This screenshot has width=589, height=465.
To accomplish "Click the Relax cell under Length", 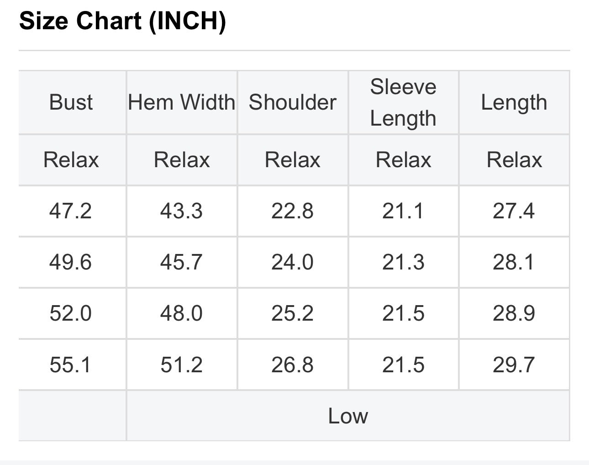I will tap(514, 160).
